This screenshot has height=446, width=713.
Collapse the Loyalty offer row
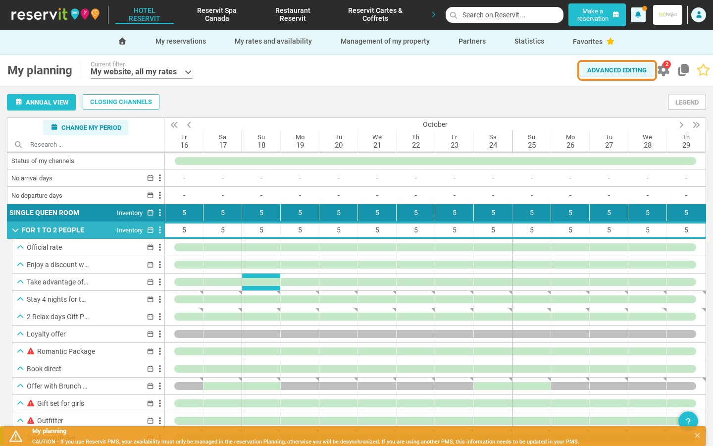(20, 334)
